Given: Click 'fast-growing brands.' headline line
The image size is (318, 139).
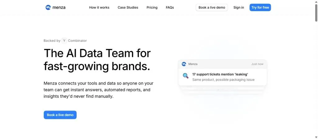Looking at the screenshot, I should point(97,66).
